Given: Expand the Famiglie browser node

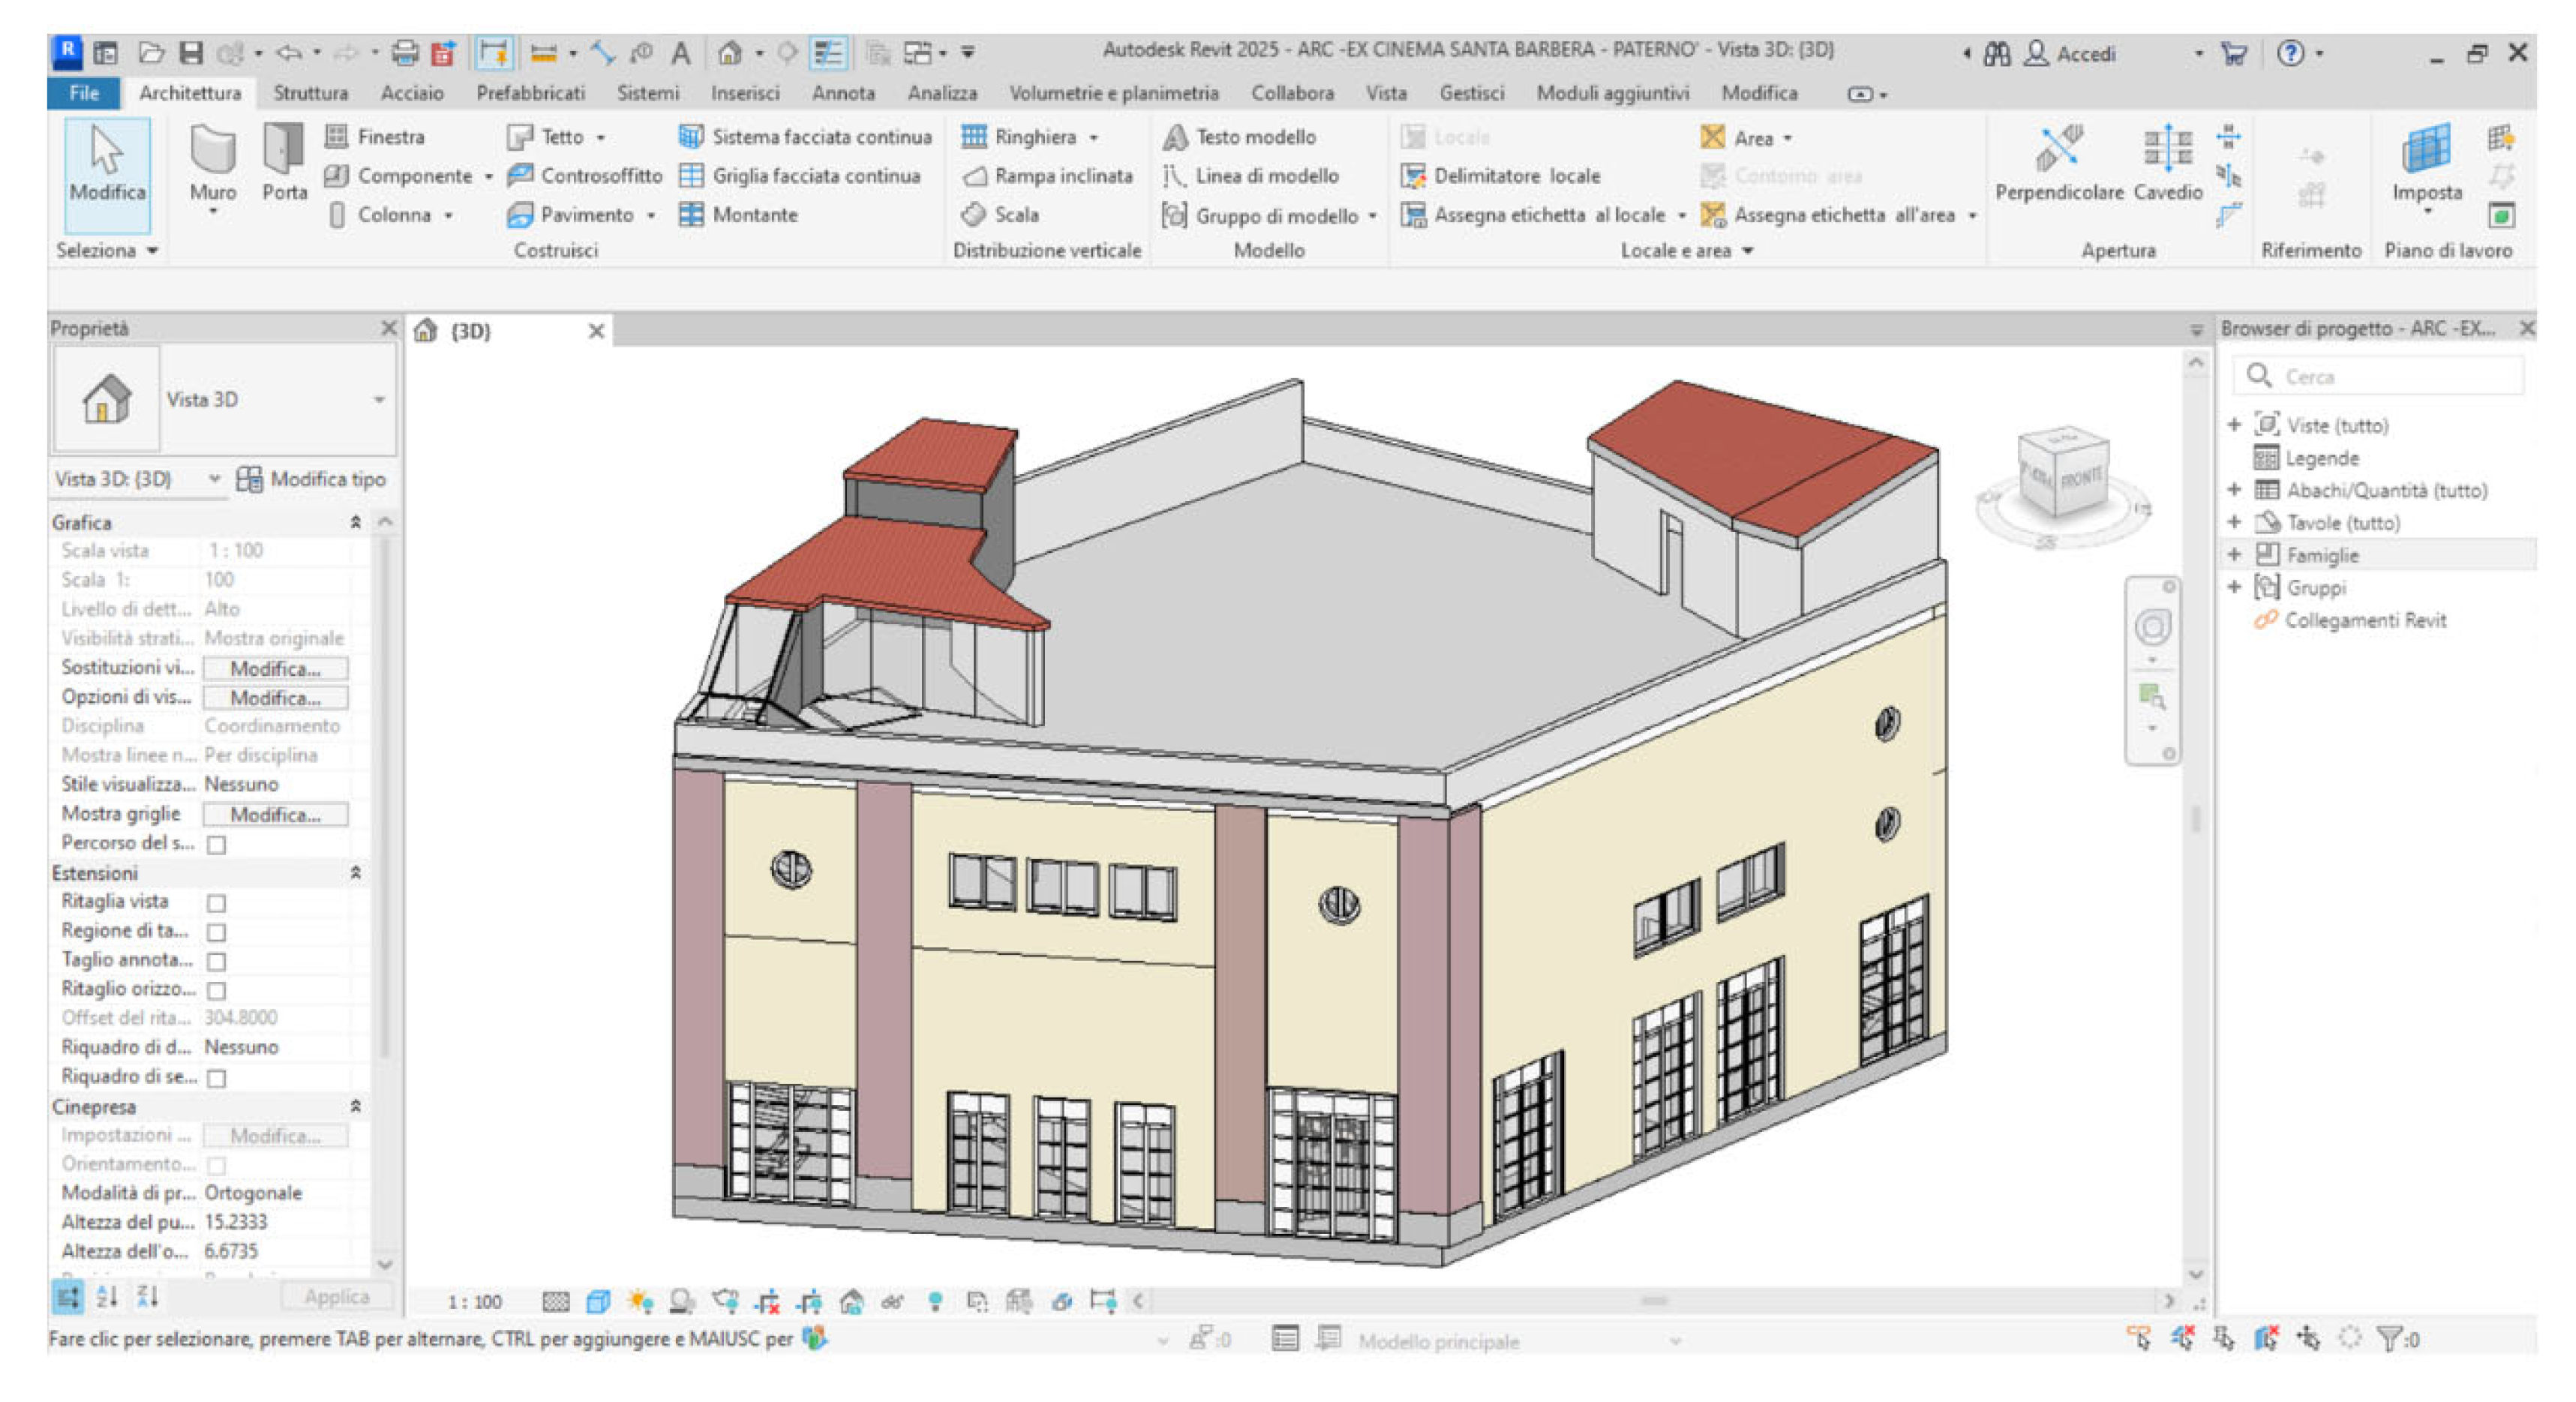Looking at the screenshot, I should [2234, 555].
